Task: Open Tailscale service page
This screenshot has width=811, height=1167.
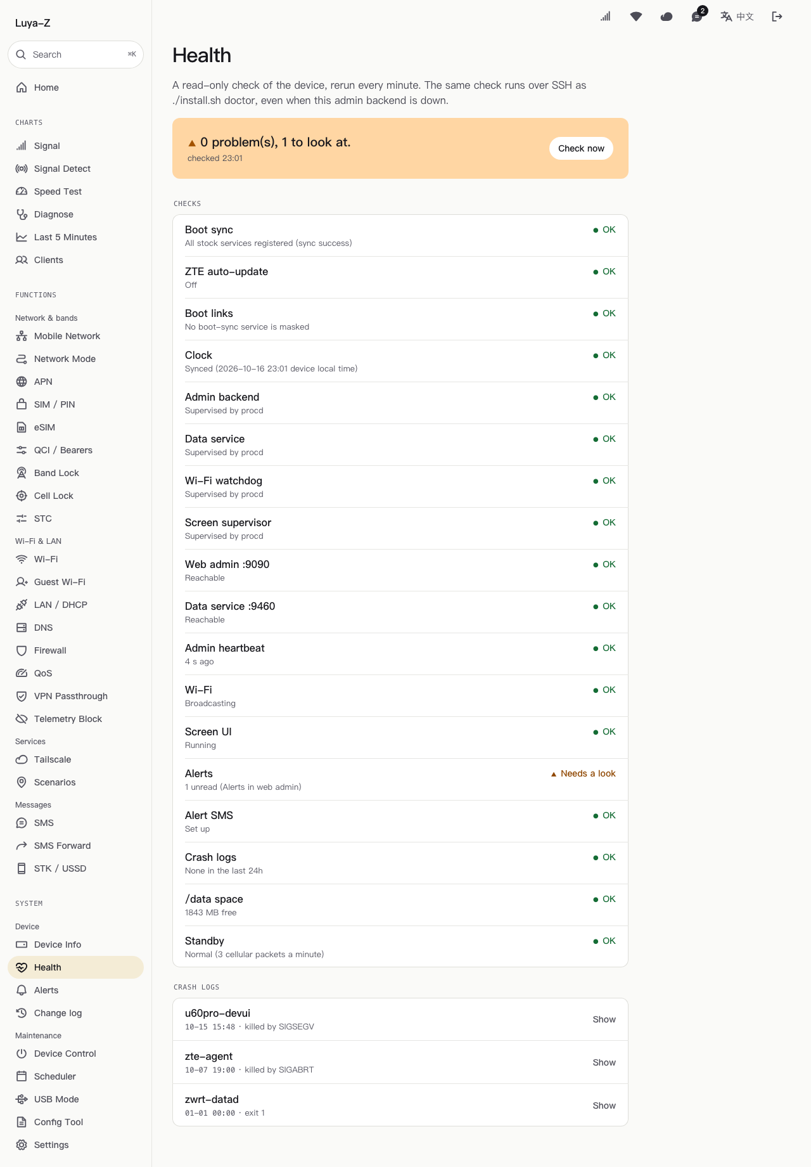Action: pyautogui.click(x=75, y=759)
